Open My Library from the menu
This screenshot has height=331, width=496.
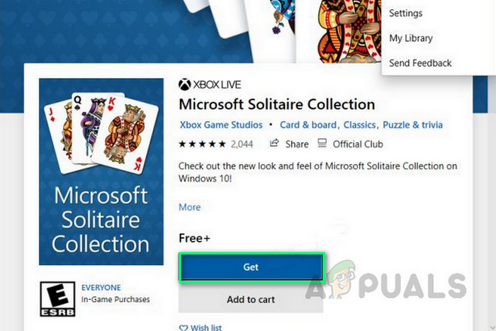[411, 38]
